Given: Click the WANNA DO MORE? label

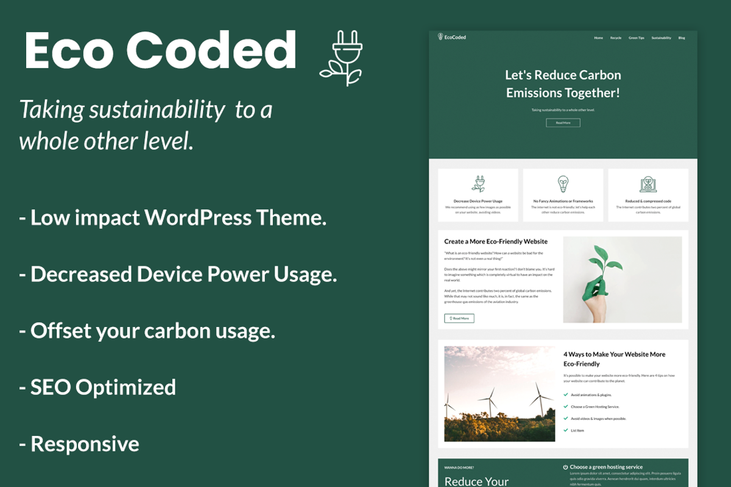Looking at the screenshot, I should pyautogui.click(x=459, y=468).
